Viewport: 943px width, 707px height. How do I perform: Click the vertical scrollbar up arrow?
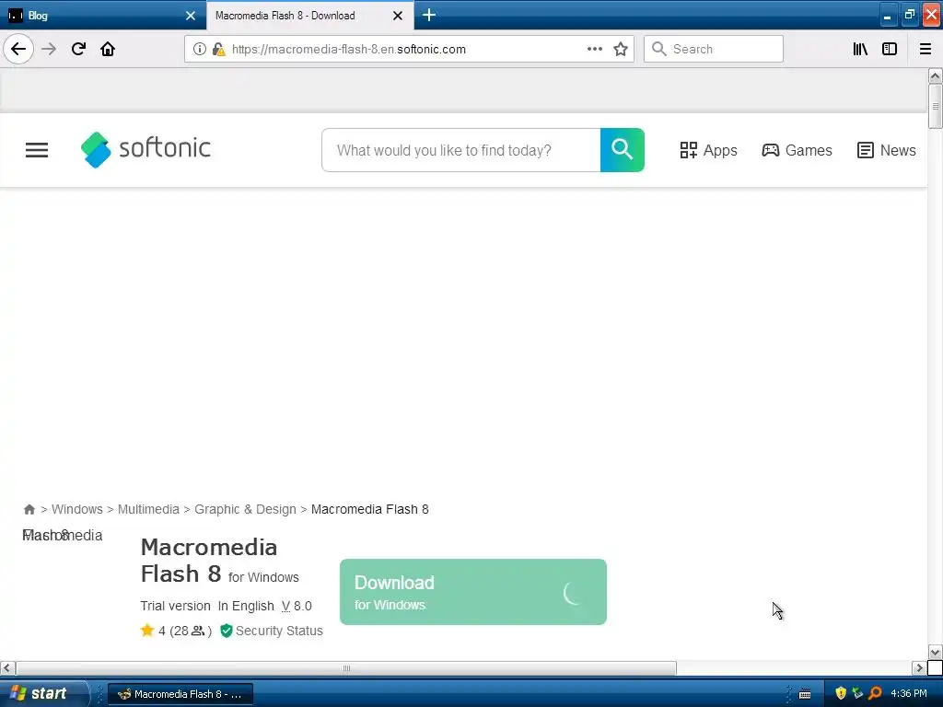click(936, 75)
